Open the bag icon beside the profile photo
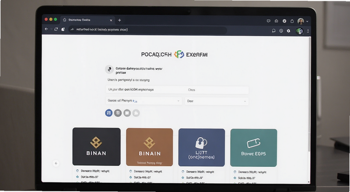 click(x=292, y=21)
